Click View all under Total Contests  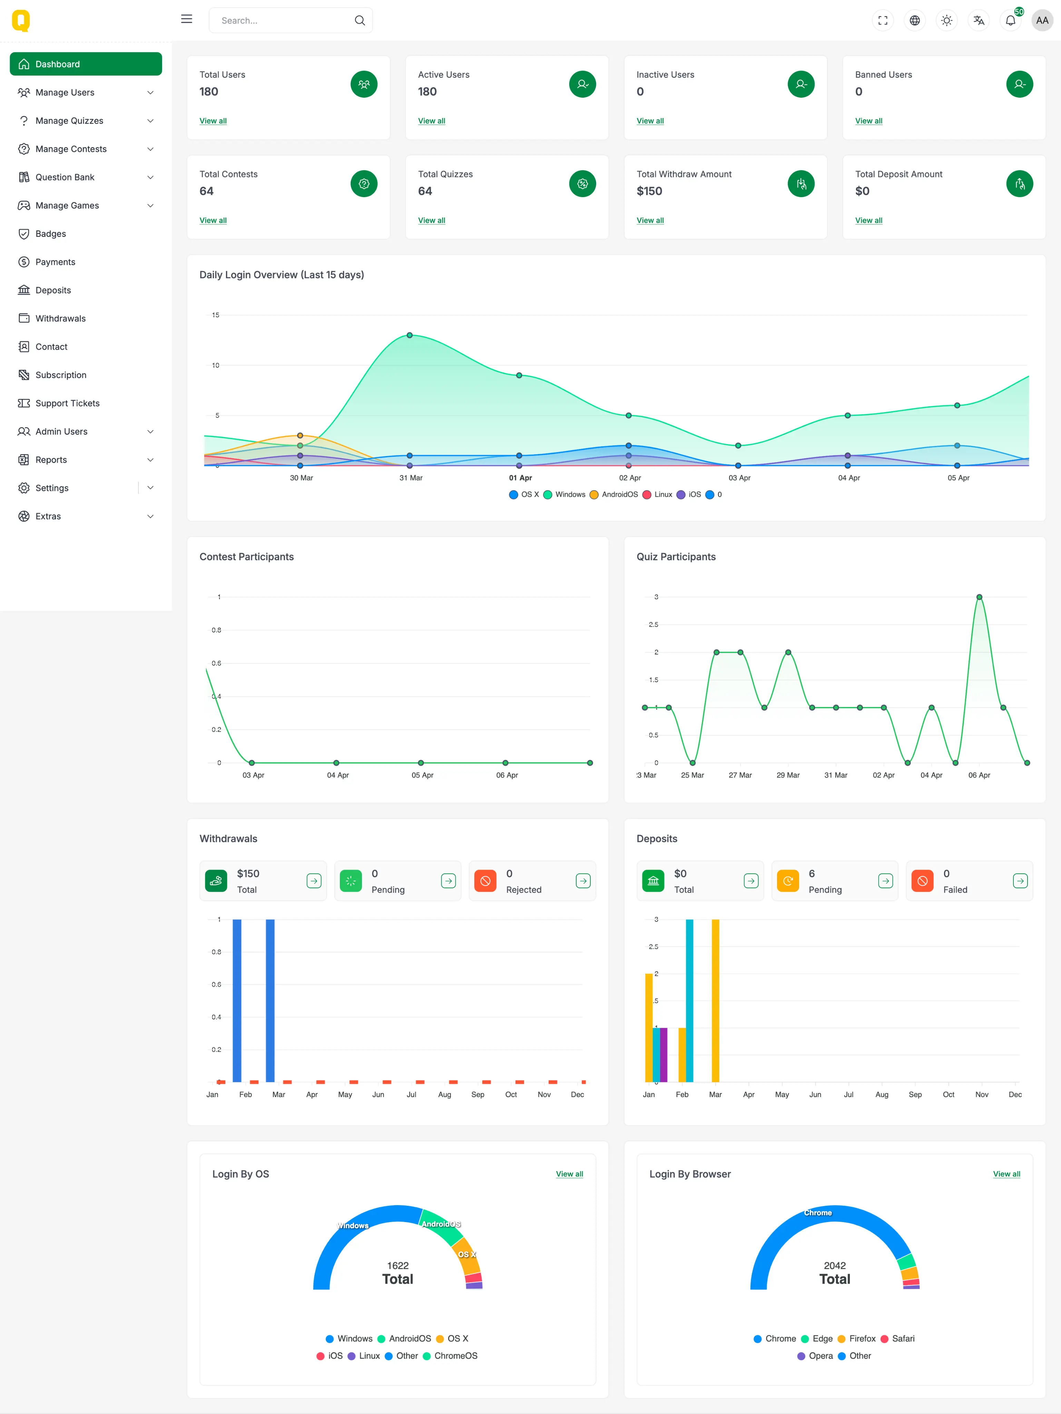click(213, 221)
